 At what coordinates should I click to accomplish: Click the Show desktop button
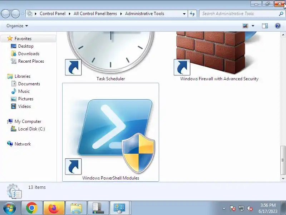[283, 208]
